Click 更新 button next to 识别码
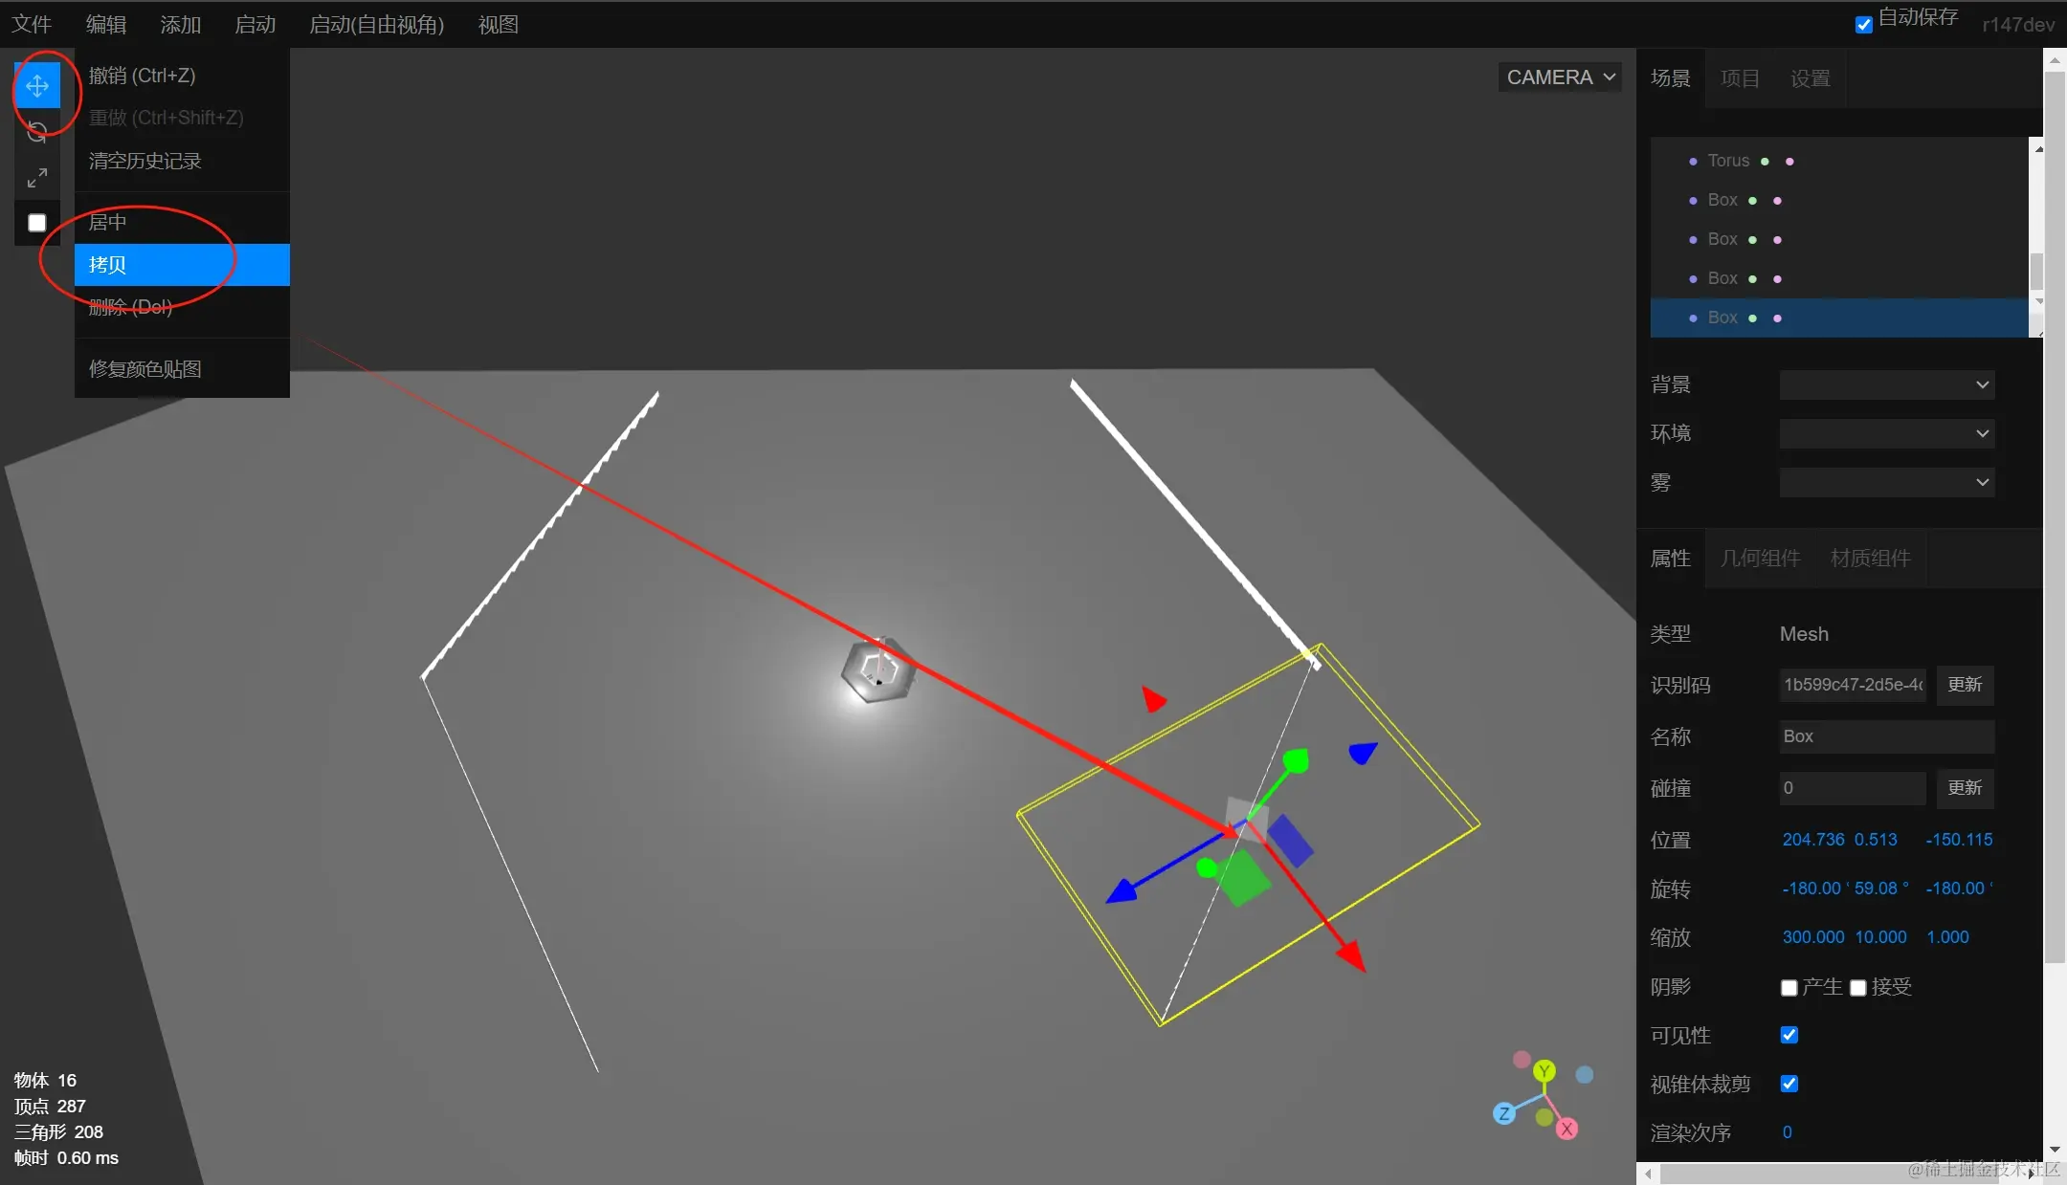The image size is (2067, 1185). click(x=1964, y=685)
